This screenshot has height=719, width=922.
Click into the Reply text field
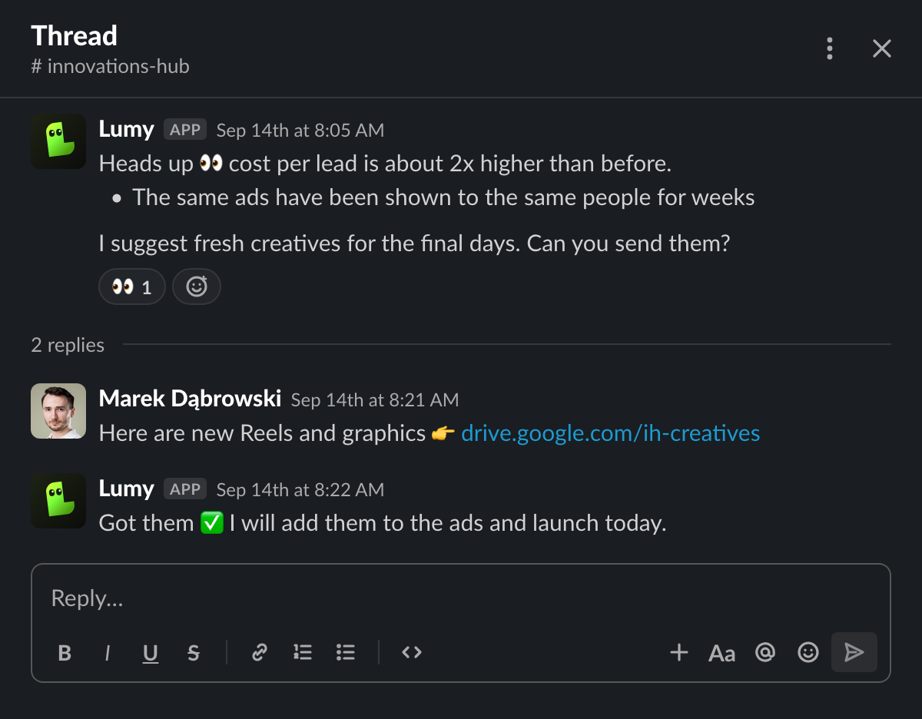tap(461, 598)
